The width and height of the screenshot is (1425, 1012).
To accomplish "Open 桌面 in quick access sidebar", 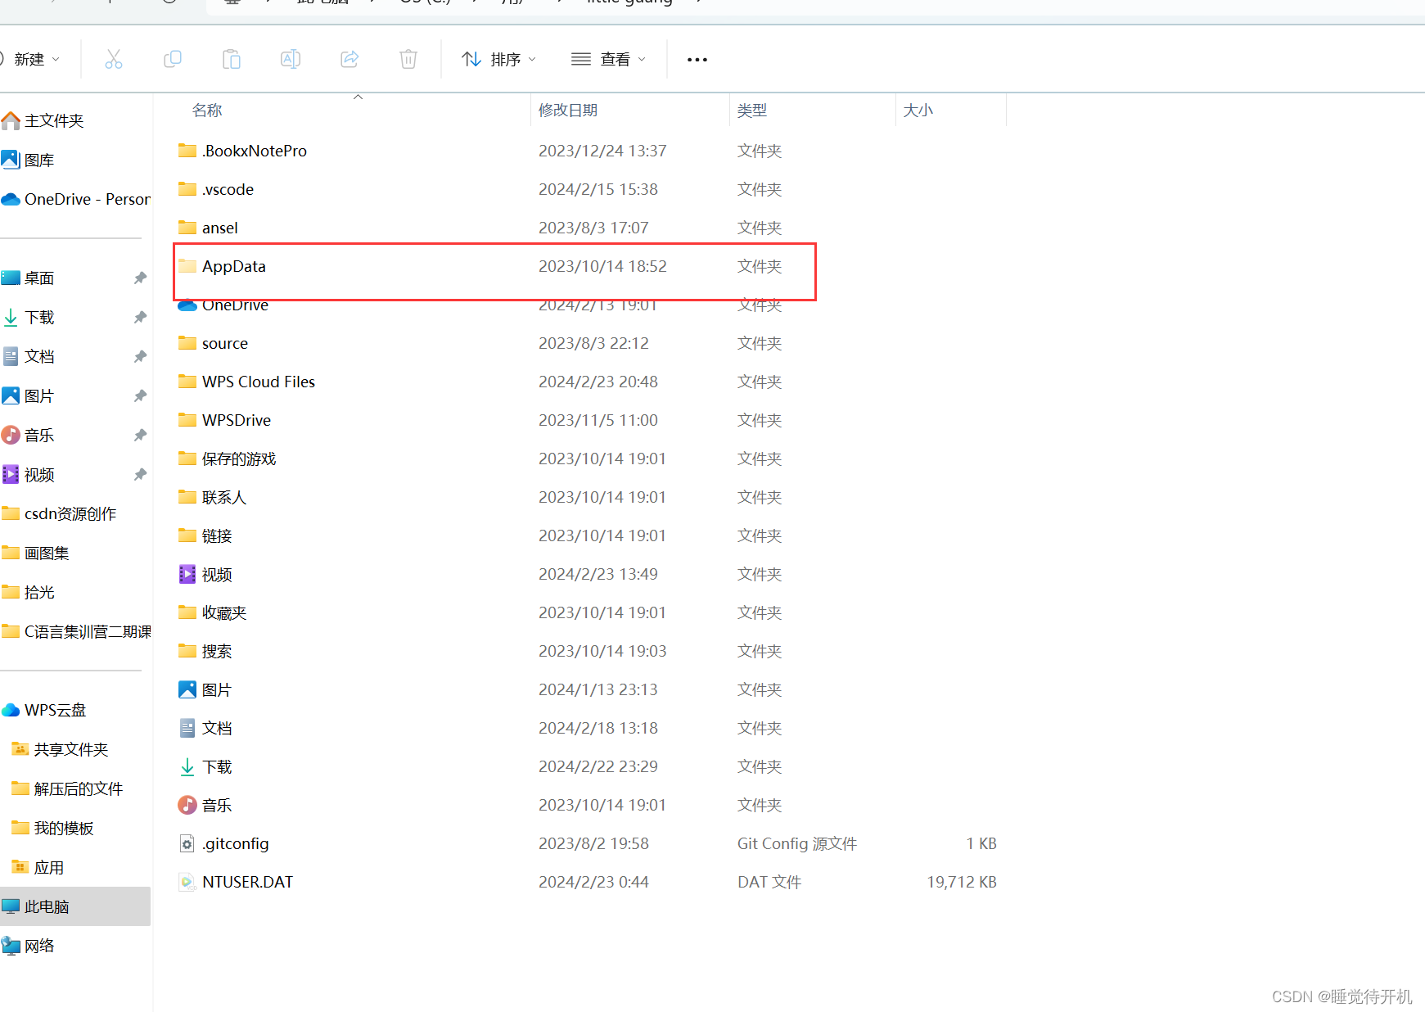I will pyautogui.click(x=28, y=278).
